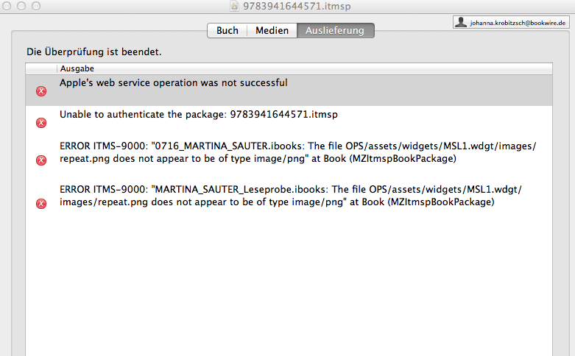Screen dimensions: 575x356
Task: Click the error icon for the 0716_MARTINA_SAUTER.ibooks error
Action: click(41, 160)
